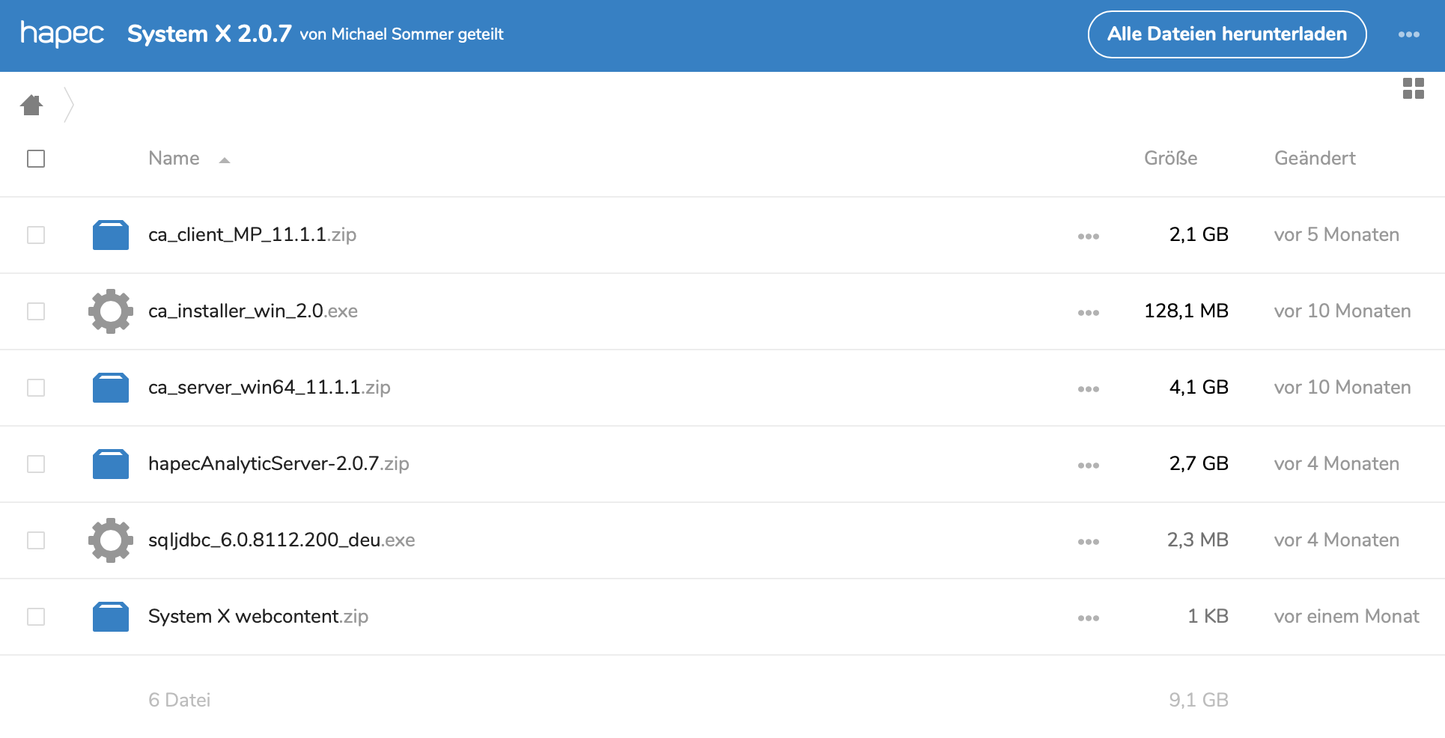Tick the select-all checkbox in header
Viewport: 1445px width, 738px height.
pos(36,159)
